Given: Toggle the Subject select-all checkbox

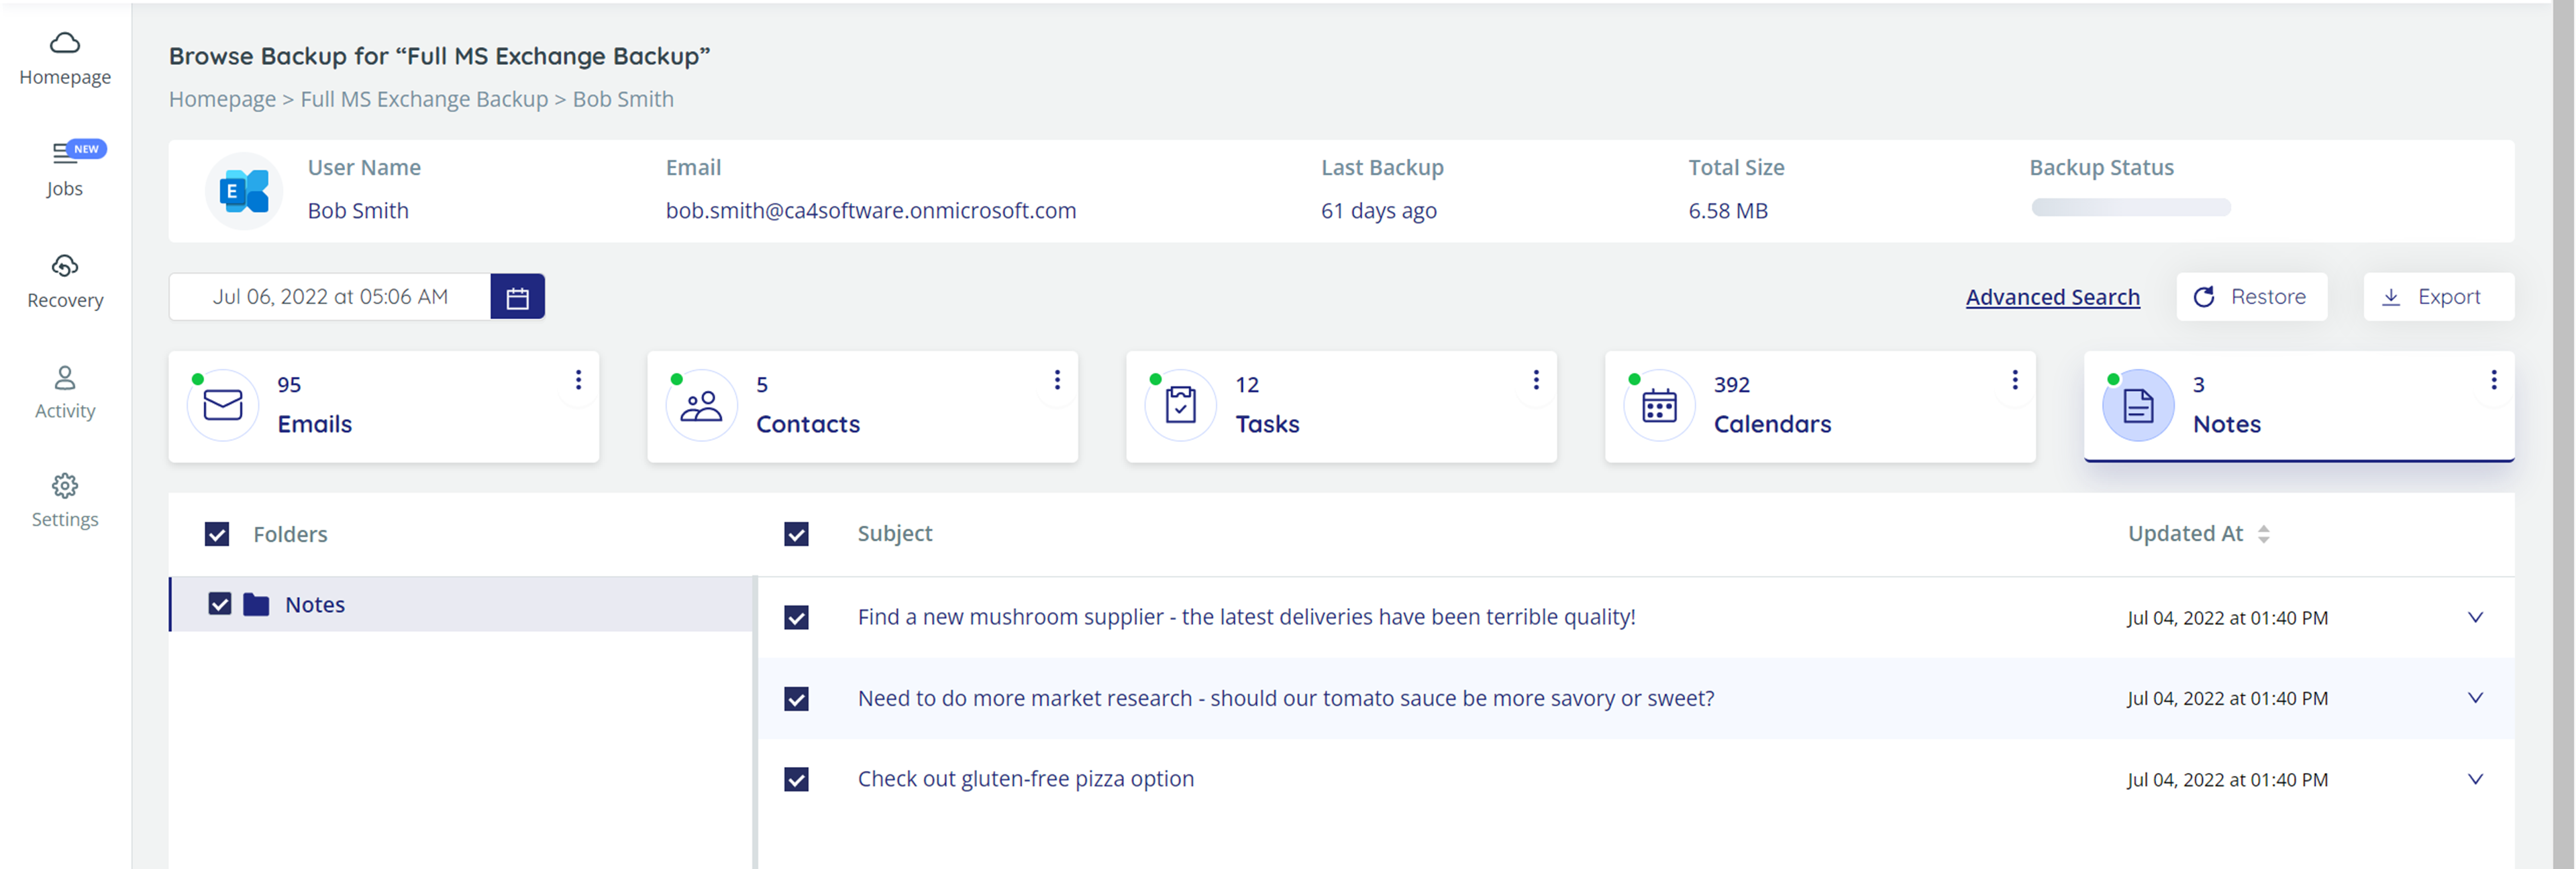Looking at the screenshot, I should 796,534.
